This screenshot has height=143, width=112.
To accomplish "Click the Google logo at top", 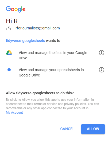I will (16, 9).
